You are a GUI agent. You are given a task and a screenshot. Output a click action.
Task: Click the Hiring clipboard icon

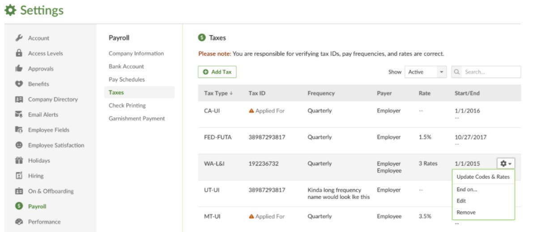[19, 176]
